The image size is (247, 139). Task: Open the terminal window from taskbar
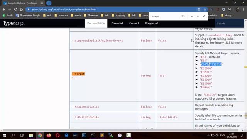tap(93, 136)
